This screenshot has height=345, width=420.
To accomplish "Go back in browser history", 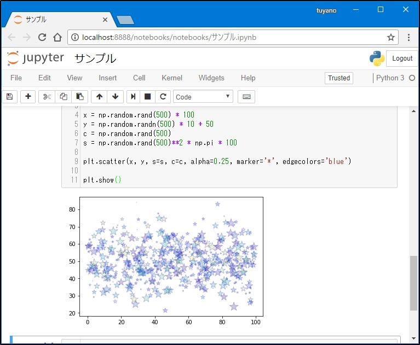I will click(x=11, y=37).
